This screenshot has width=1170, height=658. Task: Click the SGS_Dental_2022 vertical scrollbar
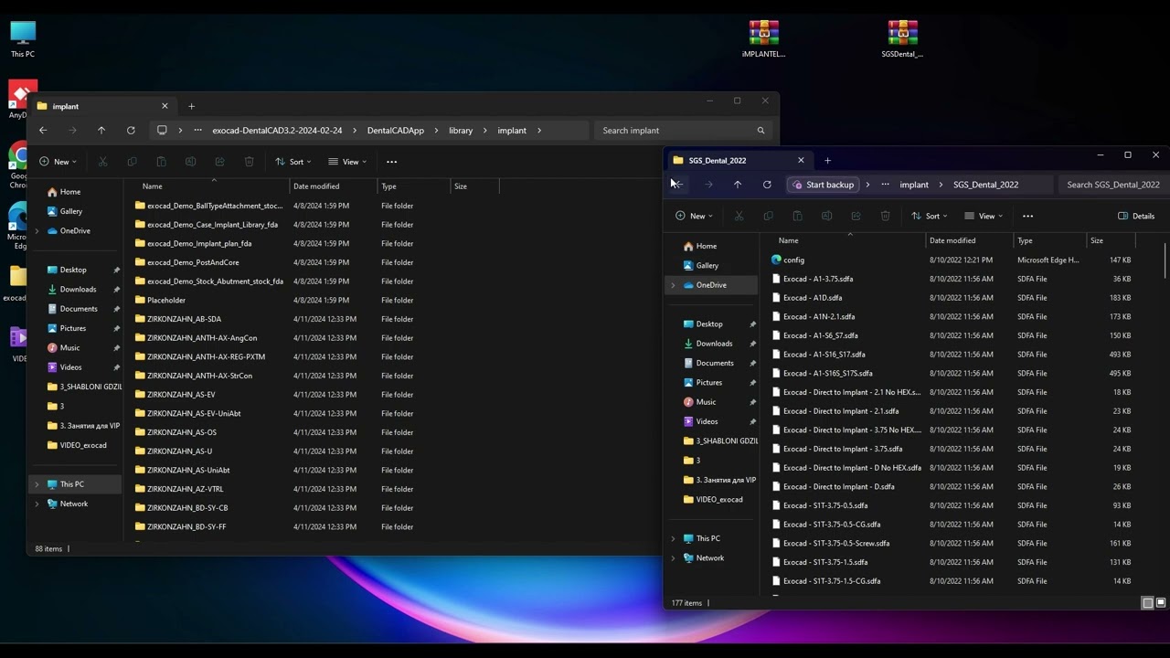(x=1165, y=260)
